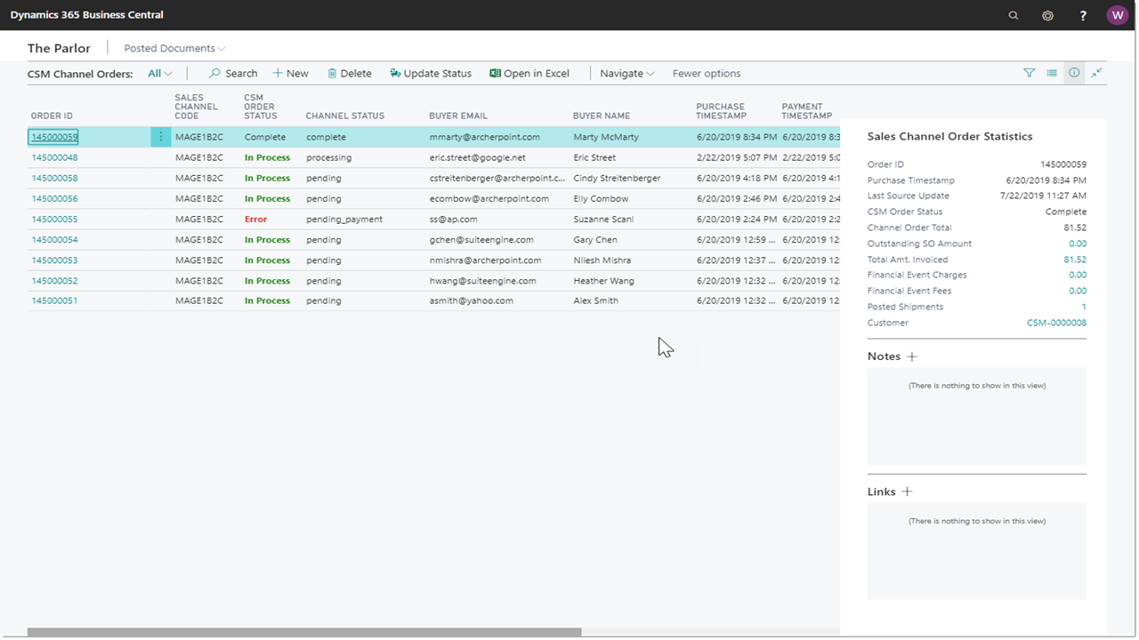This screenshot has height=640, width=1139.
Task: Open order 145000055 link
Action: tap(54, 219)
